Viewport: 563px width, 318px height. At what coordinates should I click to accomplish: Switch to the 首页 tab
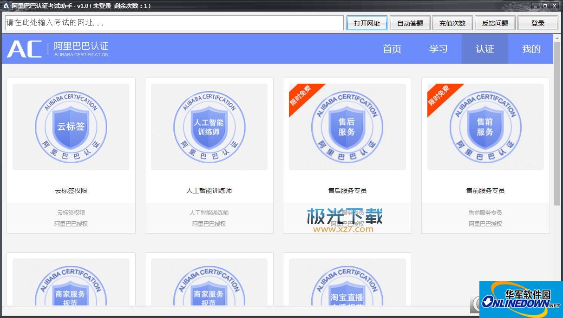pyautogui.click(x=392, y=49)
